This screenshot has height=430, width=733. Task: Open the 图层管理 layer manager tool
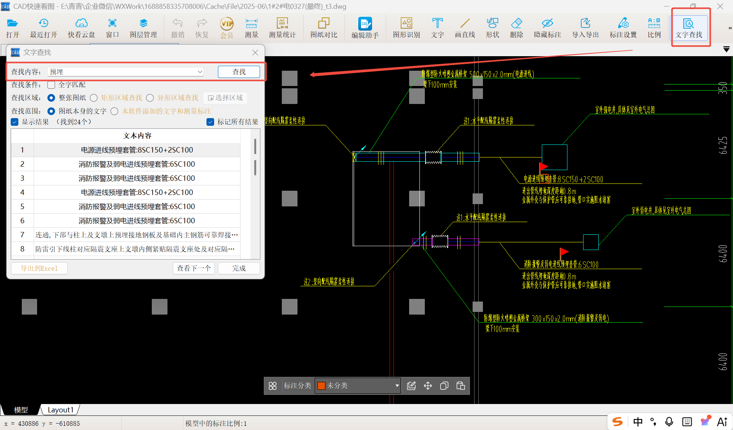[x=143, y=28]
